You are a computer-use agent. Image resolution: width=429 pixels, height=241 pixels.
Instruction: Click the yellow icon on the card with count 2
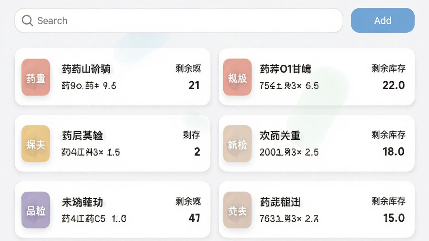tap(36, 144)
